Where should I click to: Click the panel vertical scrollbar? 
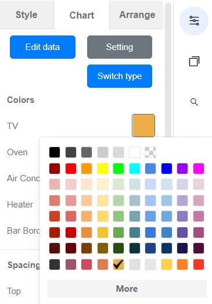click(168, 70)
